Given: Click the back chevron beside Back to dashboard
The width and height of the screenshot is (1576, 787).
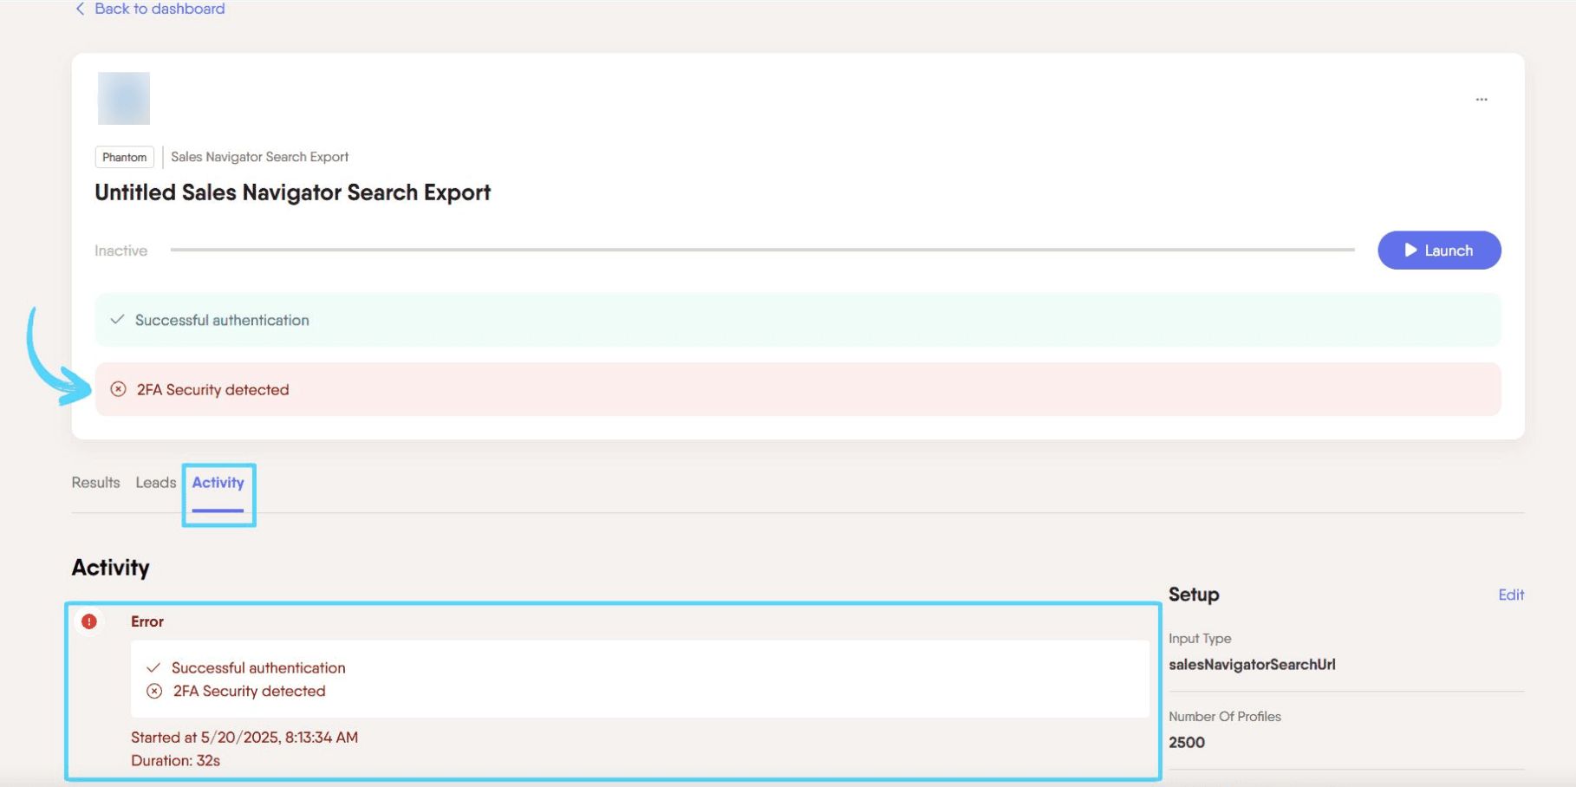Looking at the screenshot, I should pyautogui.click(x=80, y=9).
